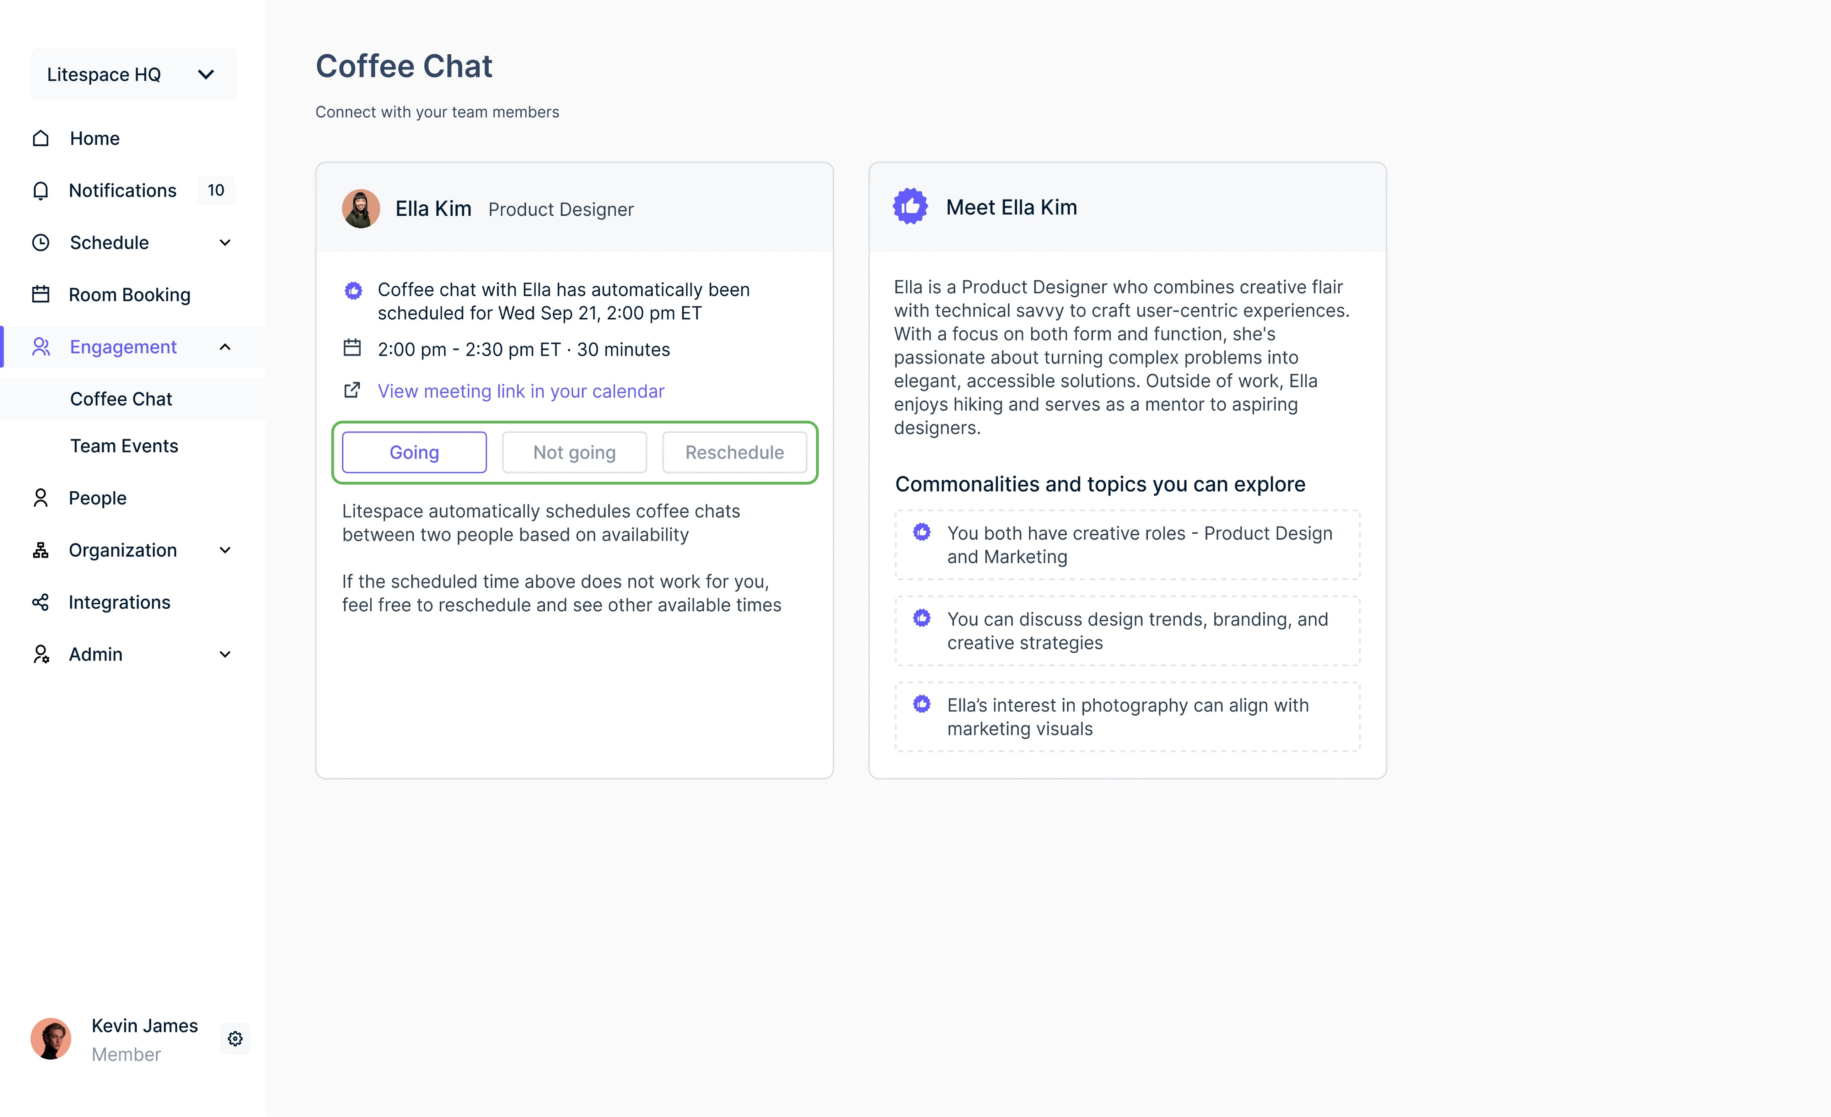This screenshot has width=1831, height=1117.
Task: Click the Integrations share icon
Action: (x=41, y=601)
